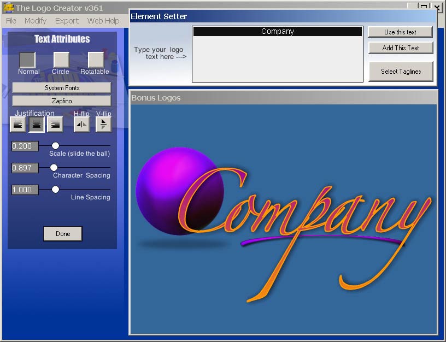Open the Export menu
446x342 pixels.
tap(67, 21)
